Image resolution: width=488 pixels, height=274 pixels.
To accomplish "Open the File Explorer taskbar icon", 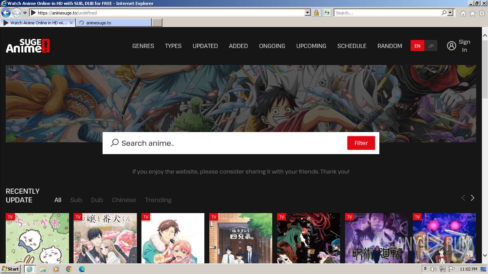I will pyautogui.click(x=43, y=269).
